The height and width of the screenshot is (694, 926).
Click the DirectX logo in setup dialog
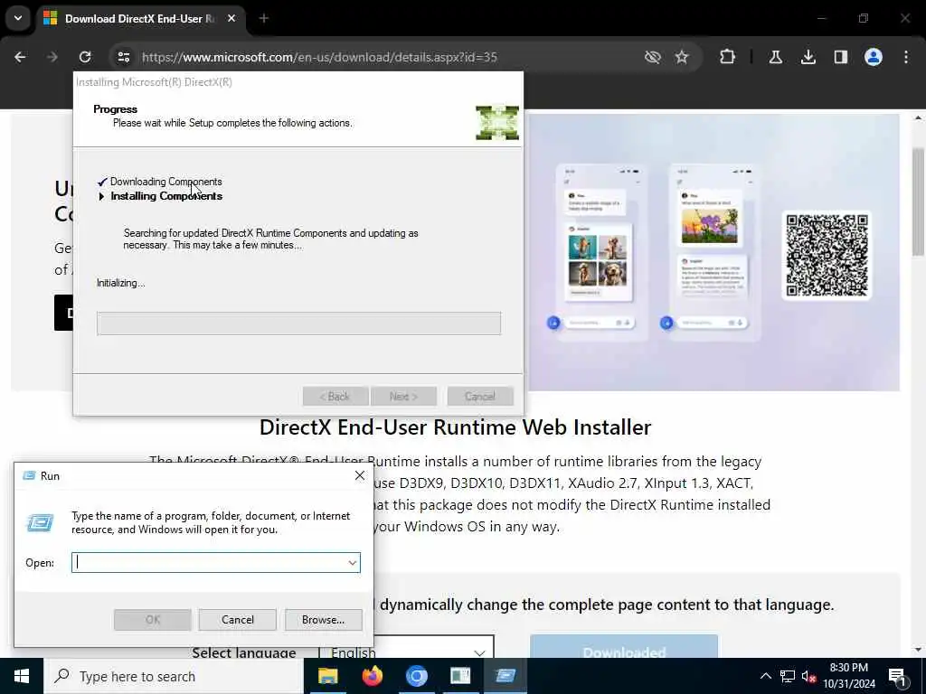coord(497,123)
